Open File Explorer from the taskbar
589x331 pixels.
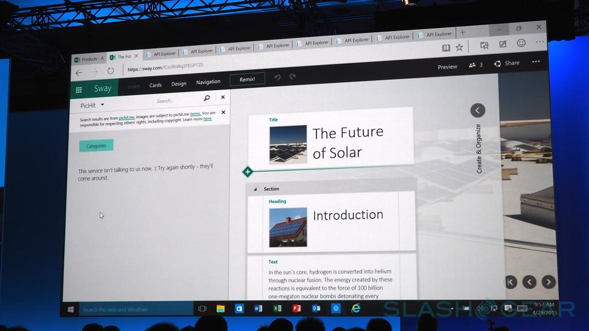click(220, 309)
